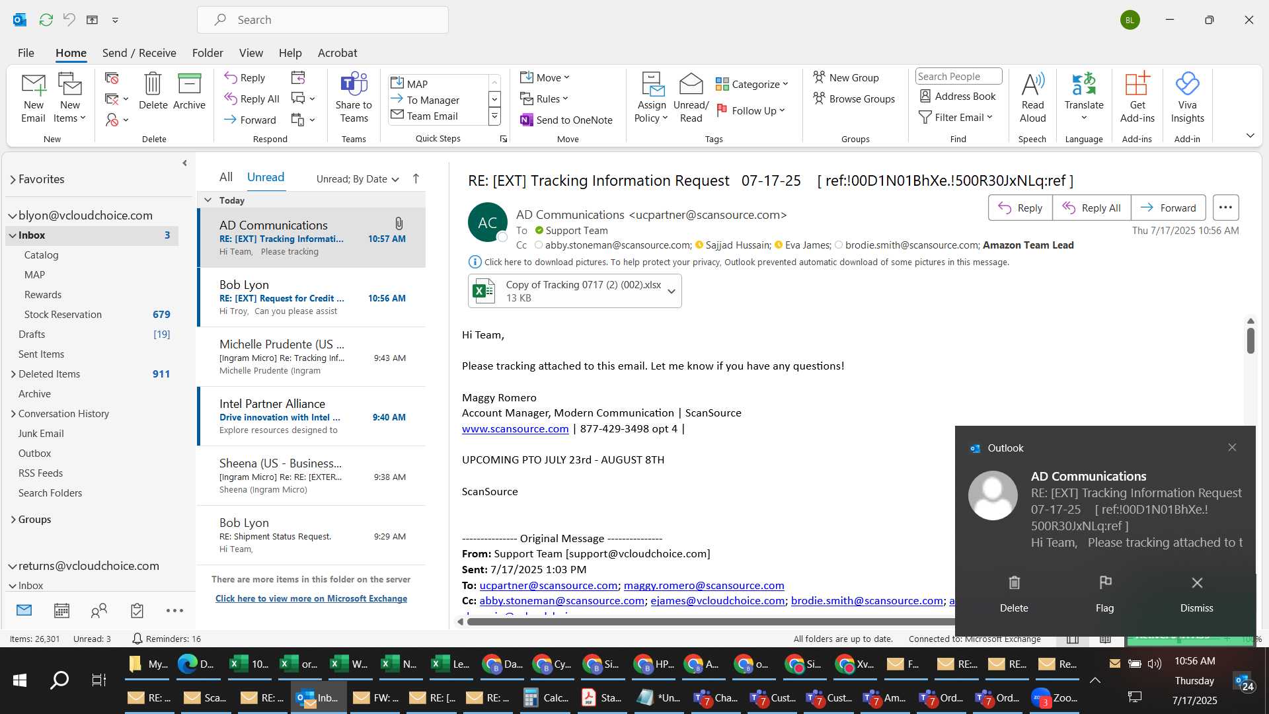Collapse the folder pane with the arrow

184,163
